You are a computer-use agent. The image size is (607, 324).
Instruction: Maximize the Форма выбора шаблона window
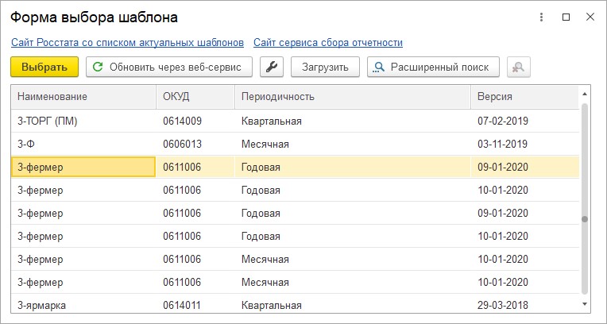[x=566, y=17]
